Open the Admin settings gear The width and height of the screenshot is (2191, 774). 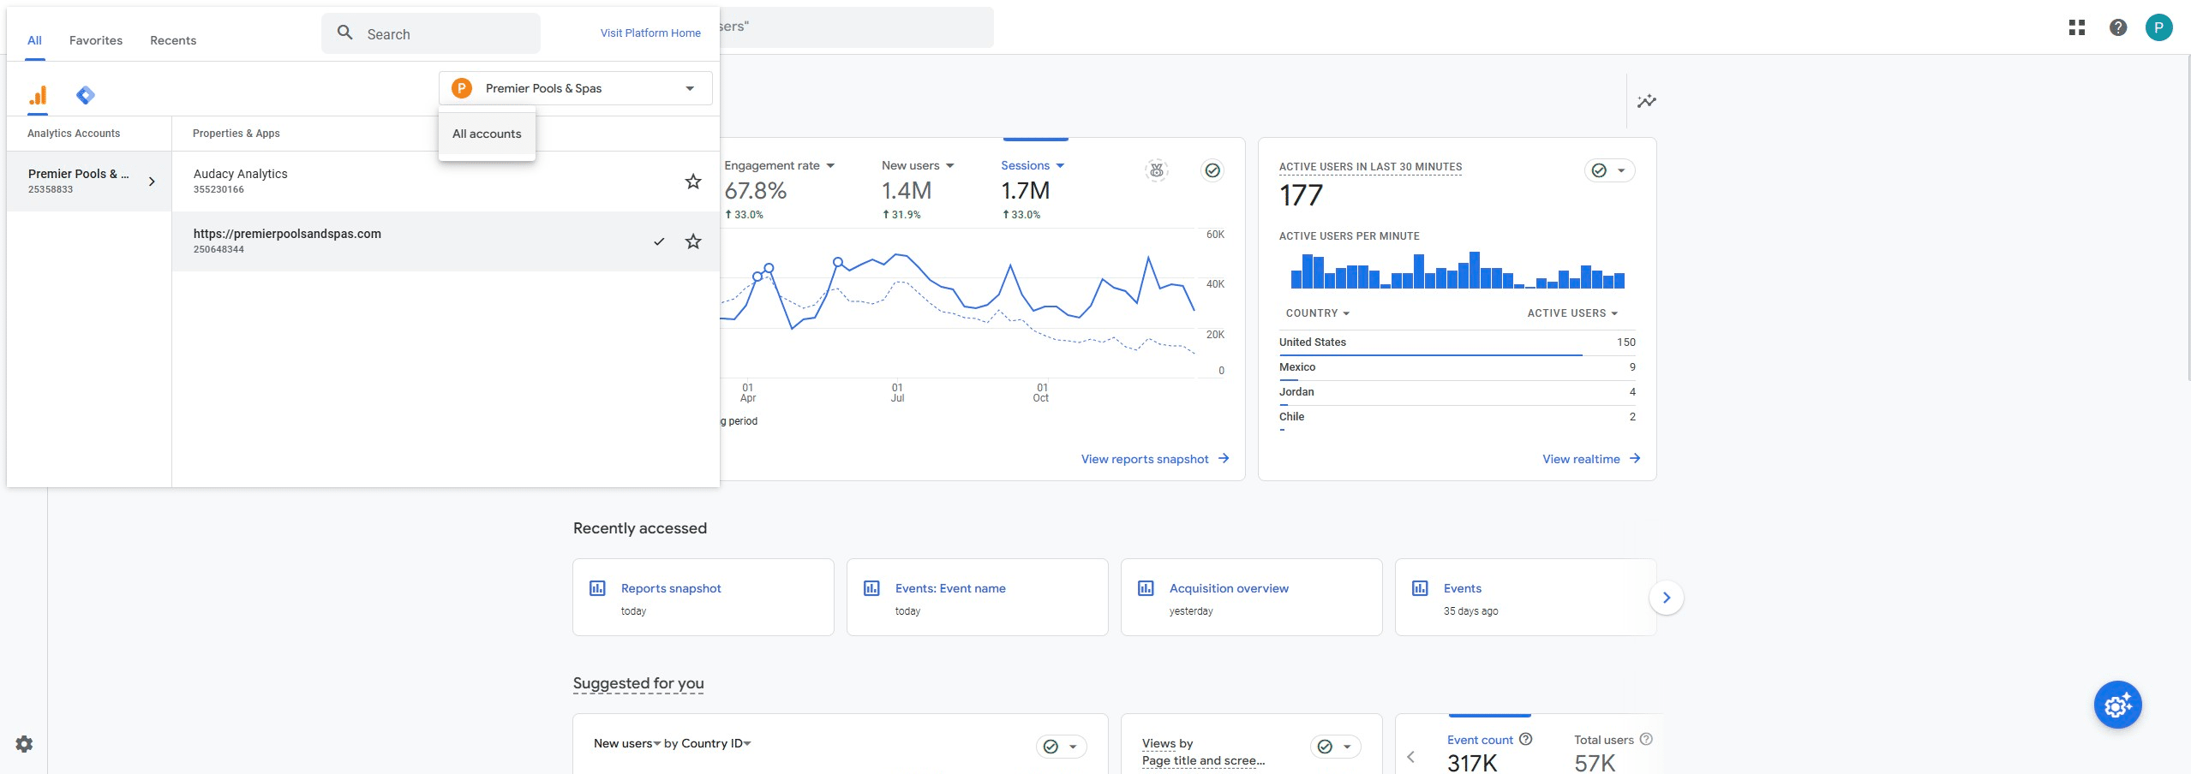(24, 744)
